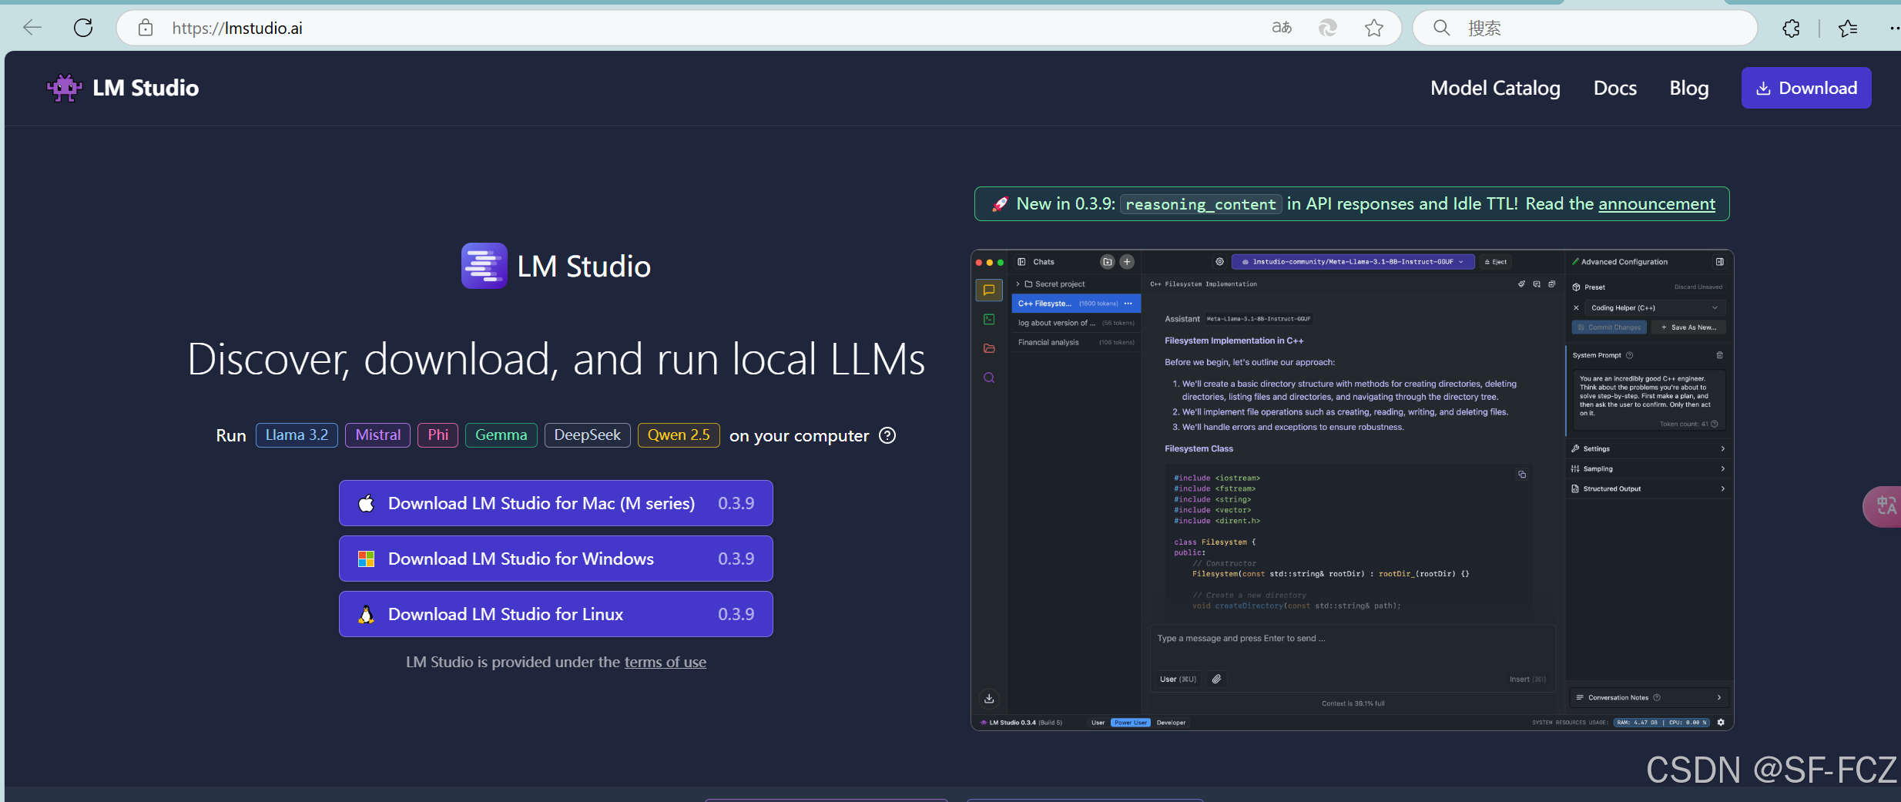Click the Eject model button
The image size is (1901, 802).
[1496, 262]
